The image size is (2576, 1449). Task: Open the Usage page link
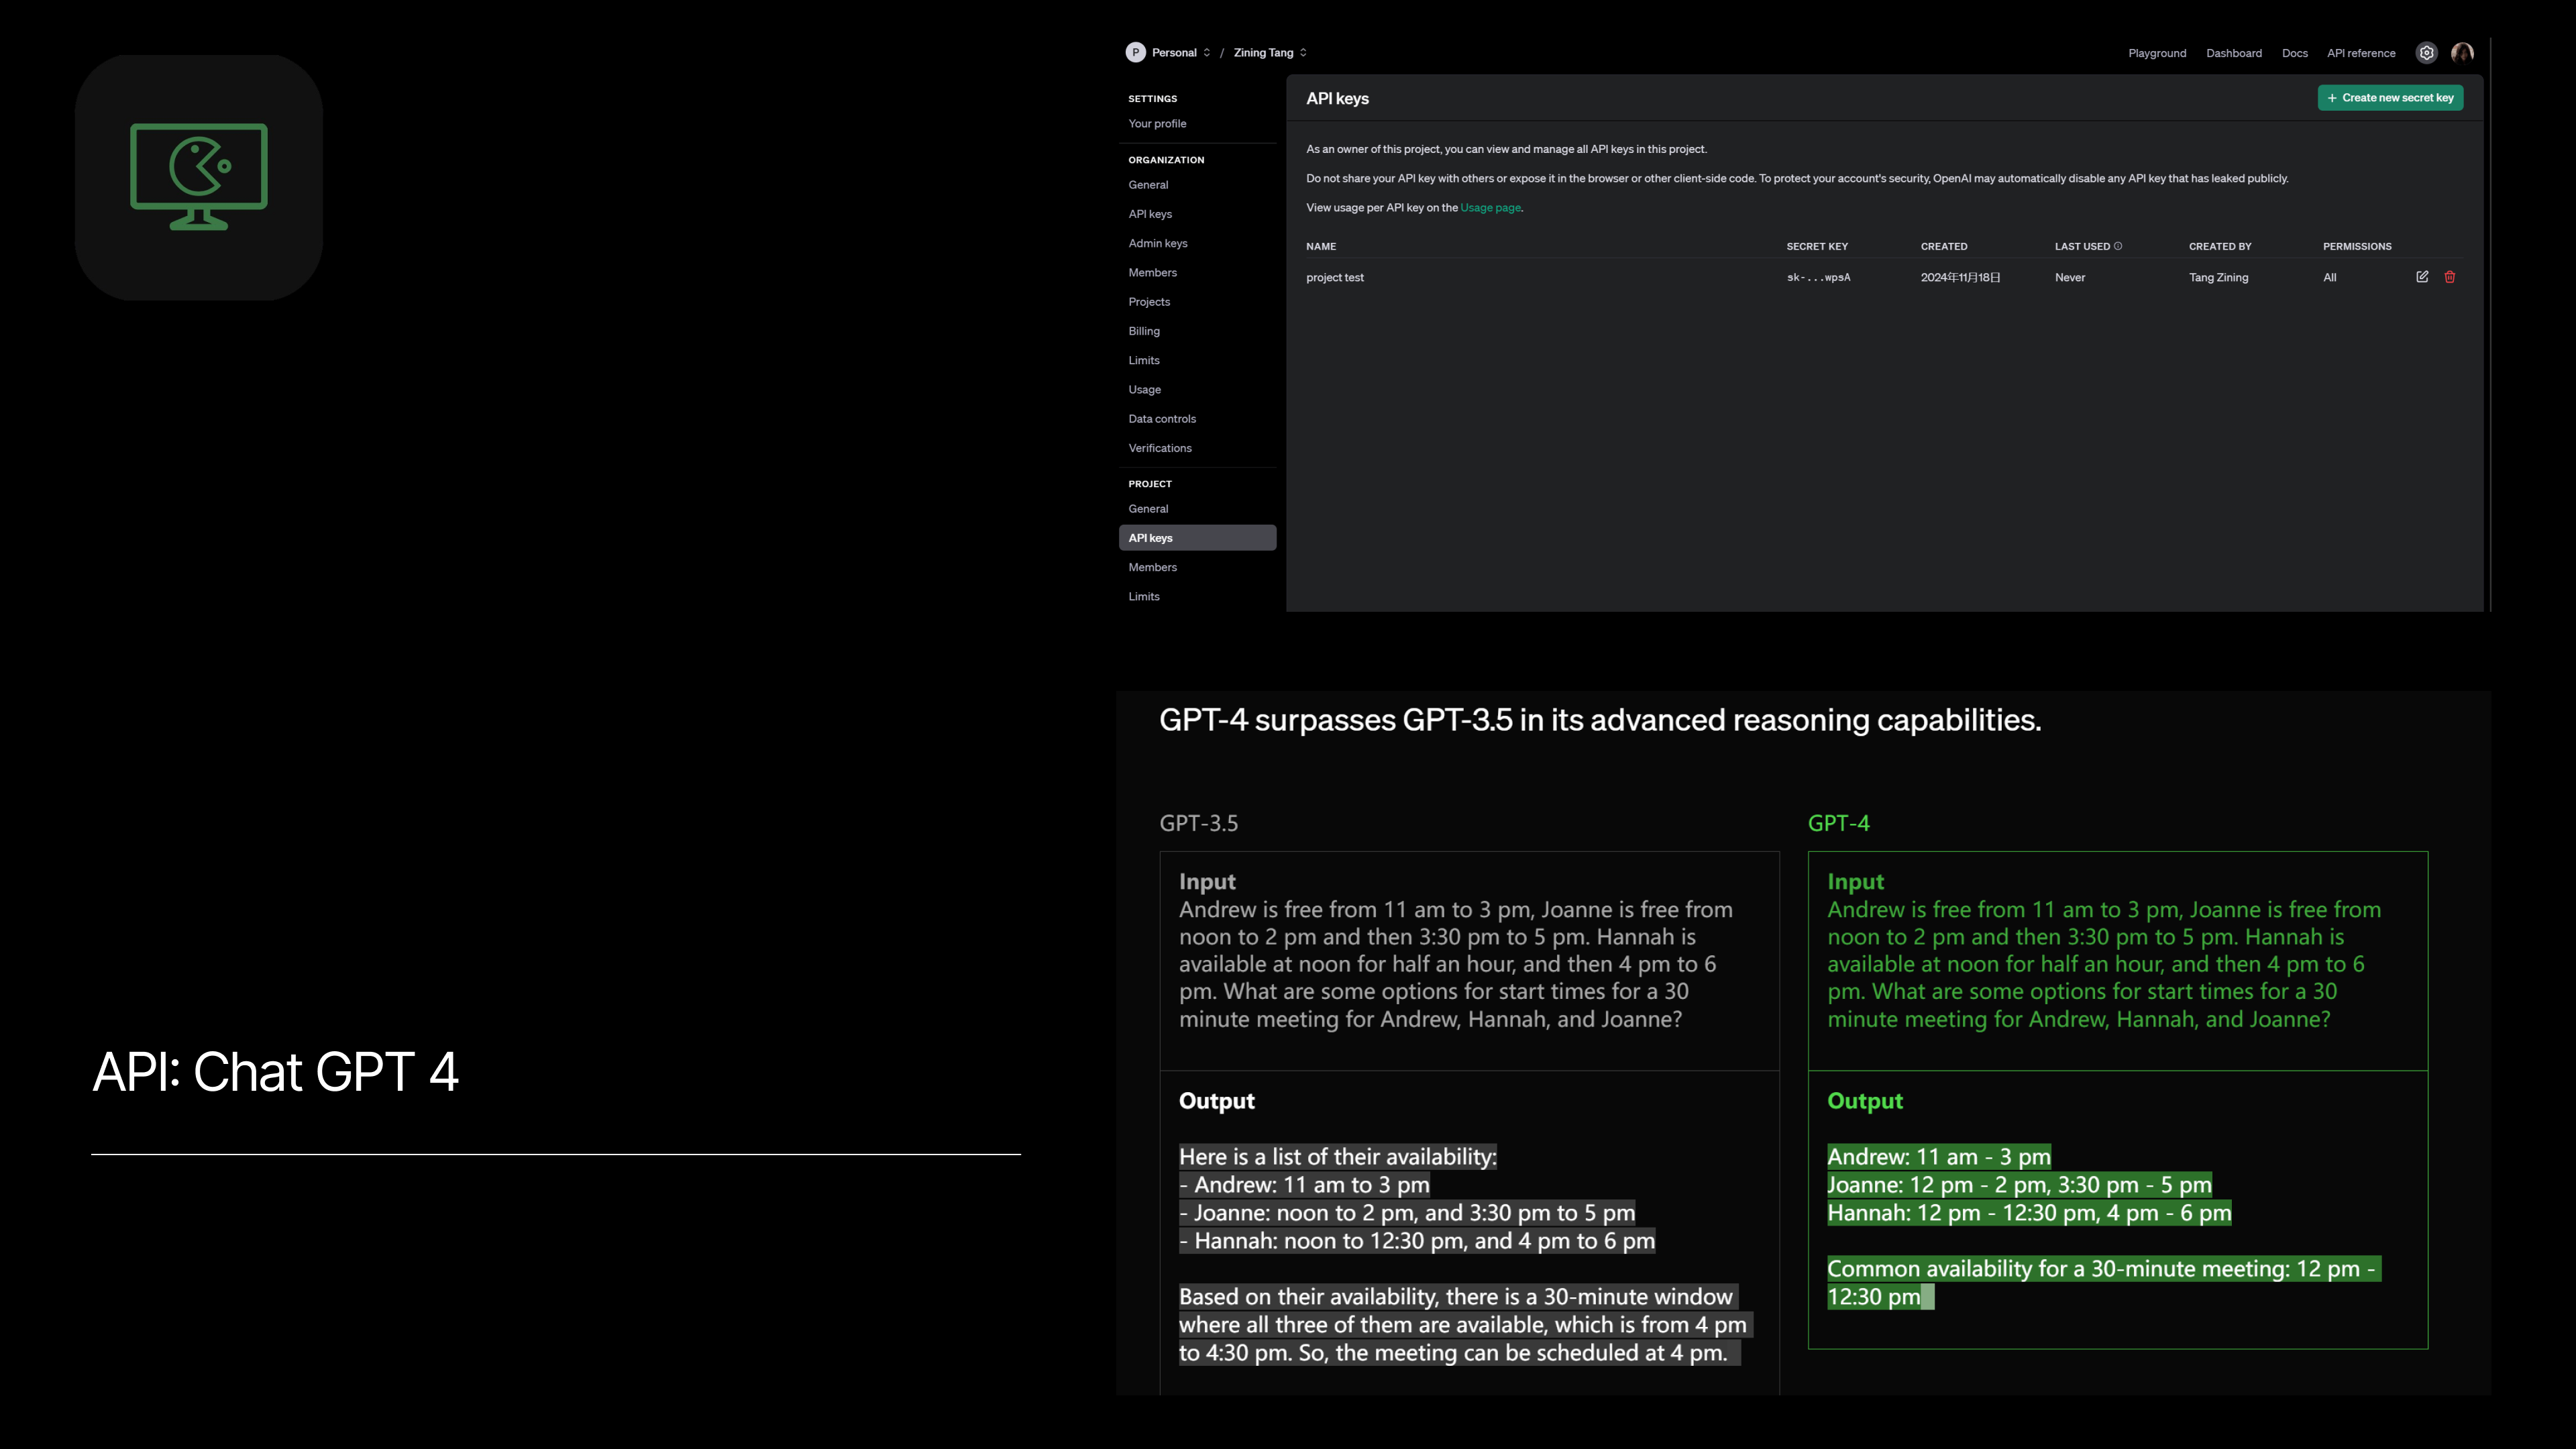click(1490, 208)
